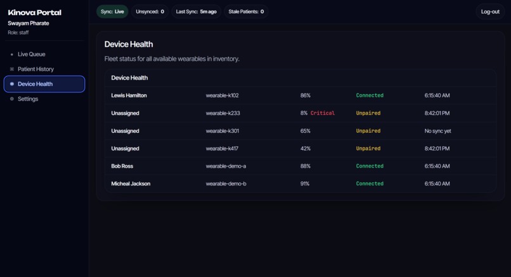Click the Live Queue bullet icon
The image size is (511, 277).
tap(12, 54)
